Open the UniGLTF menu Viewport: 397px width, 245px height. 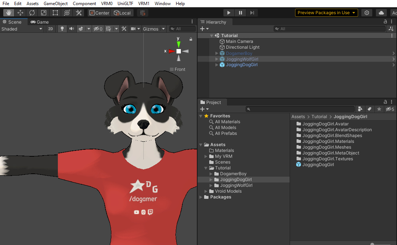coord(125,4)
